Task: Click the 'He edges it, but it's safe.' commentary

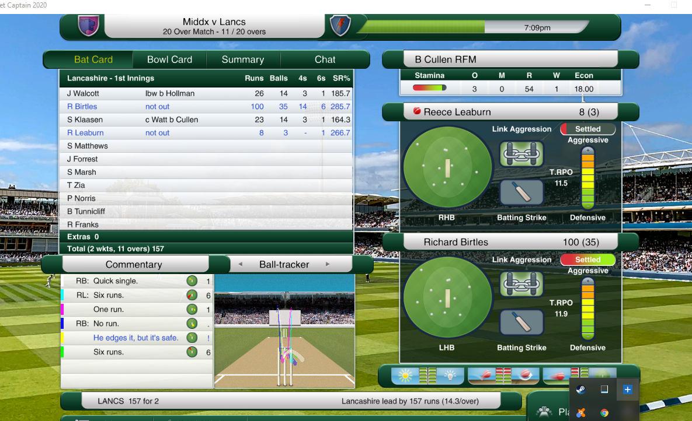Action: tap(136, 338)
